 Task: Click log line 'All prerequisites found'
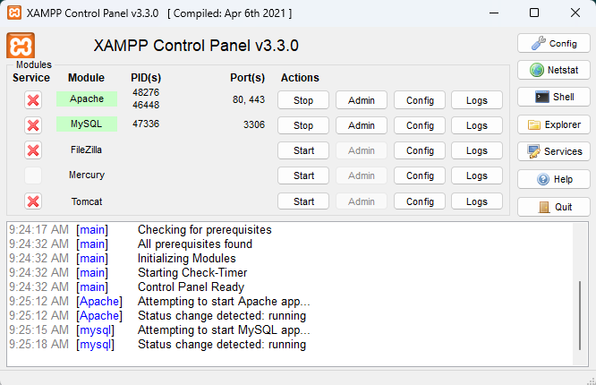(x=195, y=244)
